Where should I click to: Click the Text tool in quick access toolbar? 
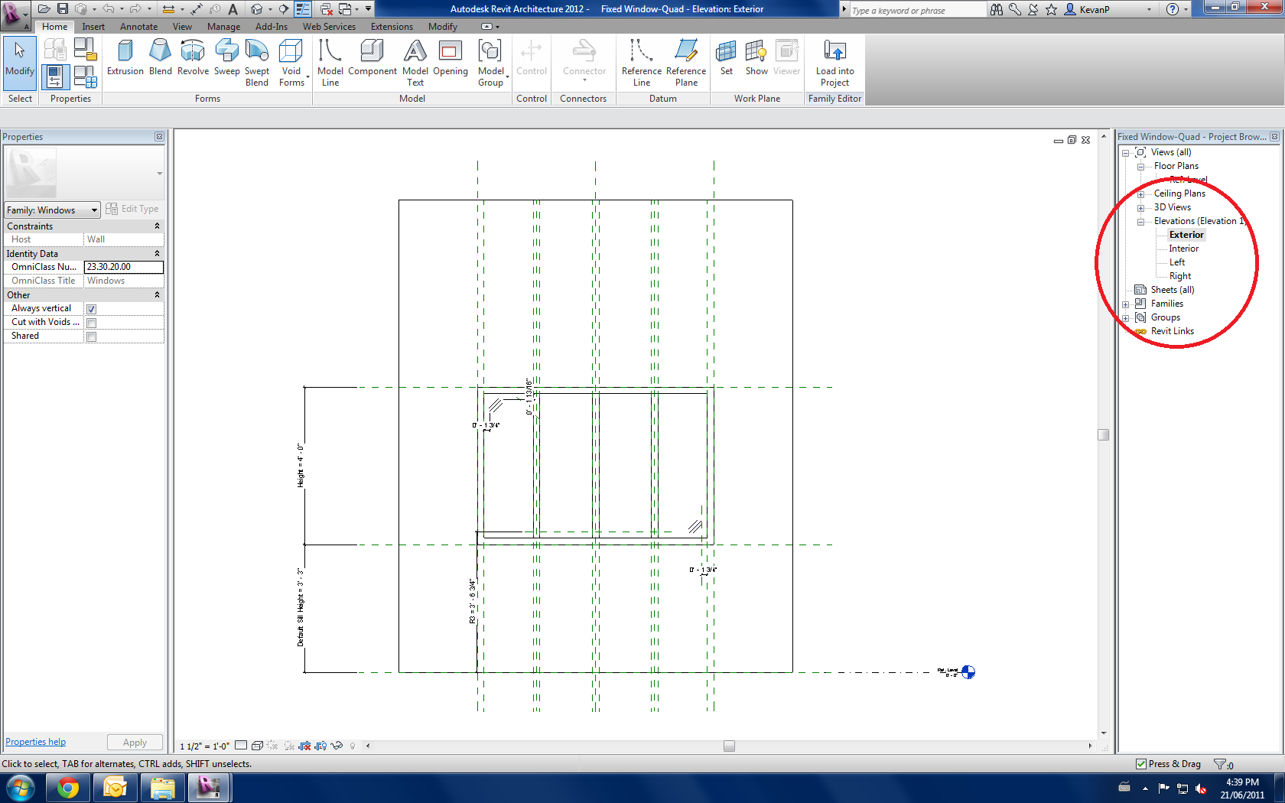click(233, 9)
